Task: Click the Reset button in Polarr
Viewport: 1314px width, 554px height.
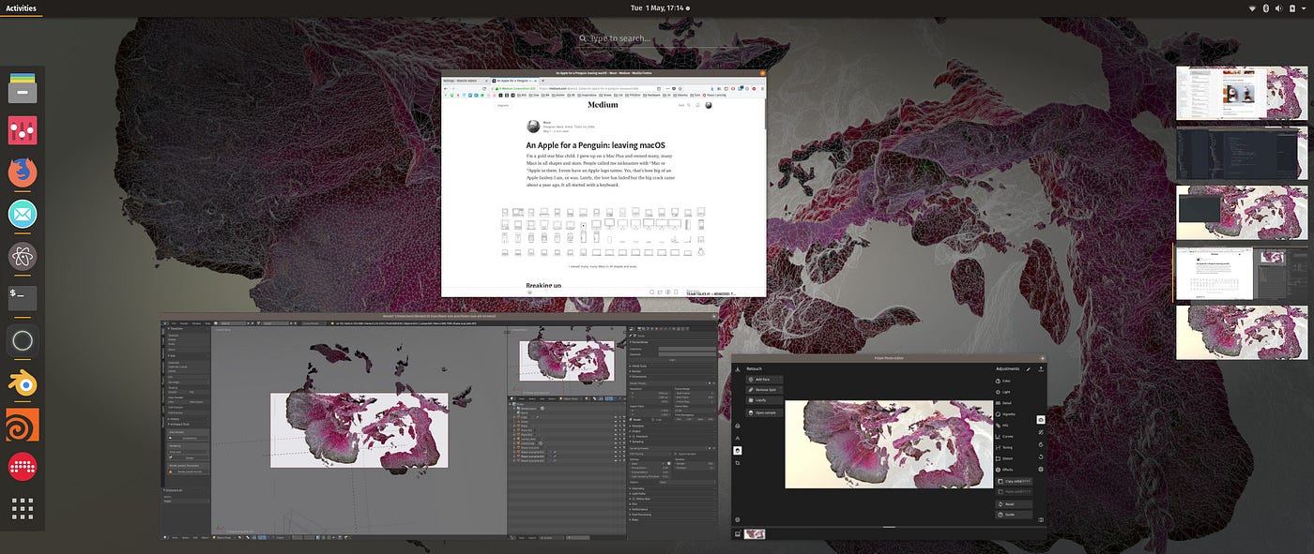Action: click(1014, 504)
